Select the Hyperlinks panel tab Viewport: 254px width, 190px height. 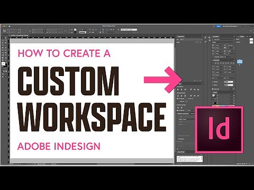pyautogui.click(x=181, y=36)
